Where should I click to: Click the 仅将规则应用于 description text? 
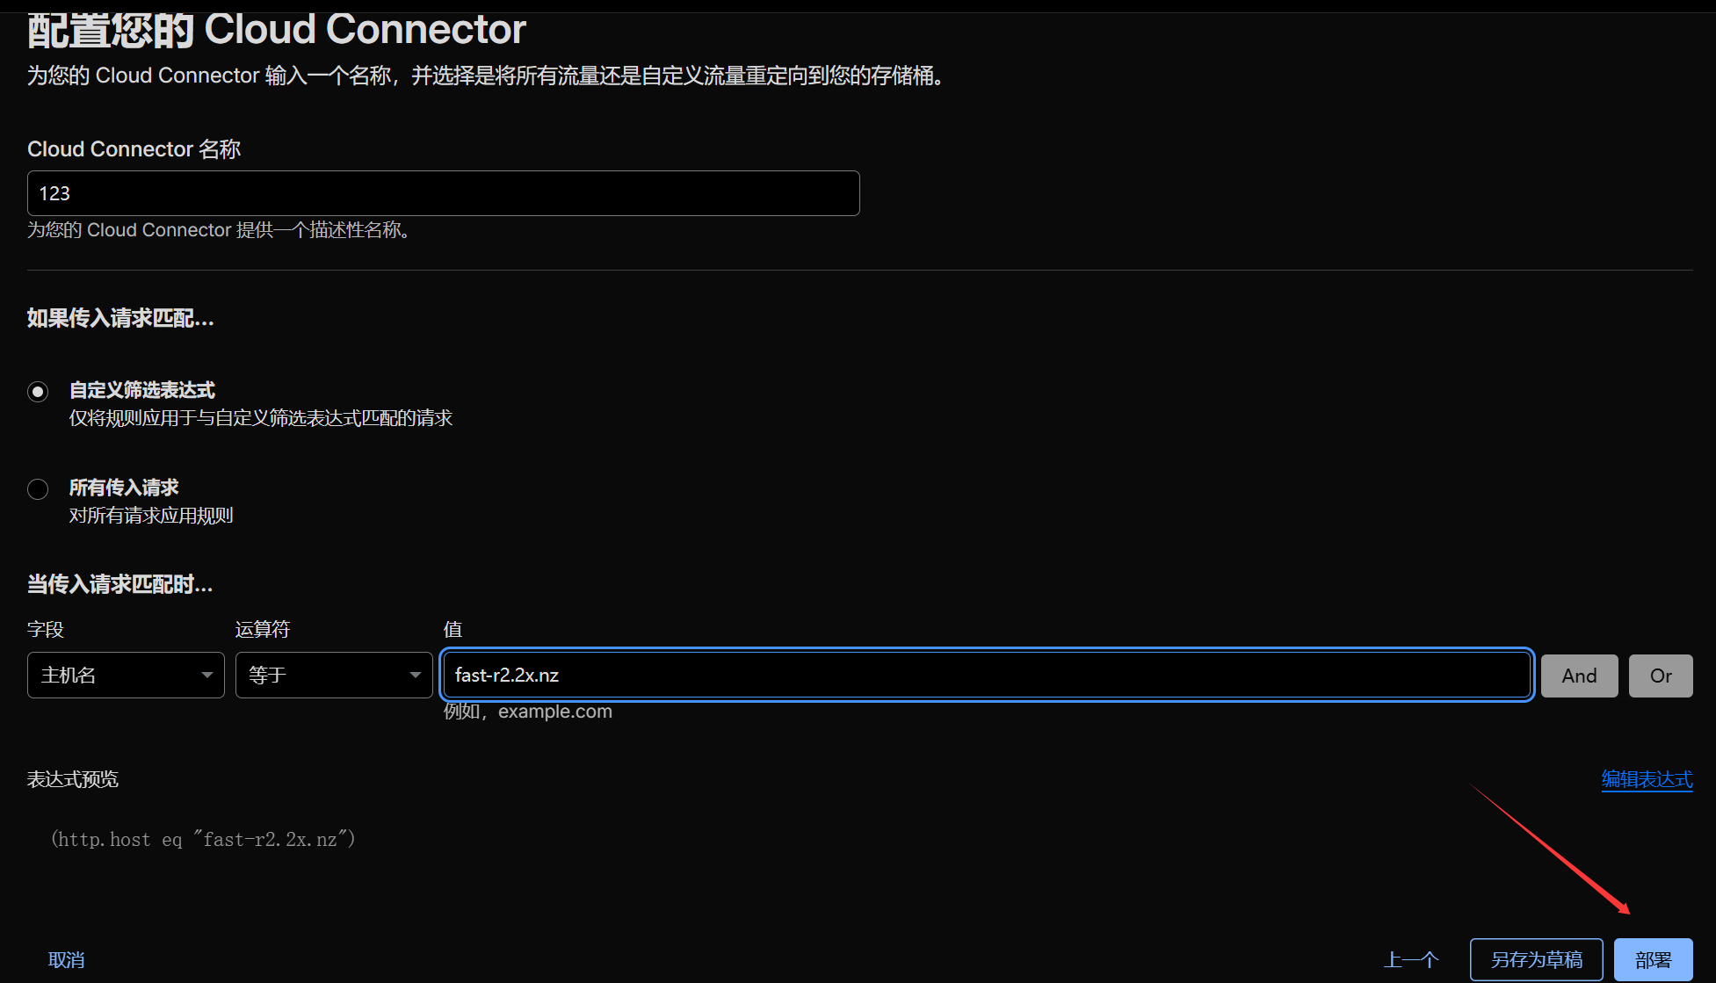[260, 418]
